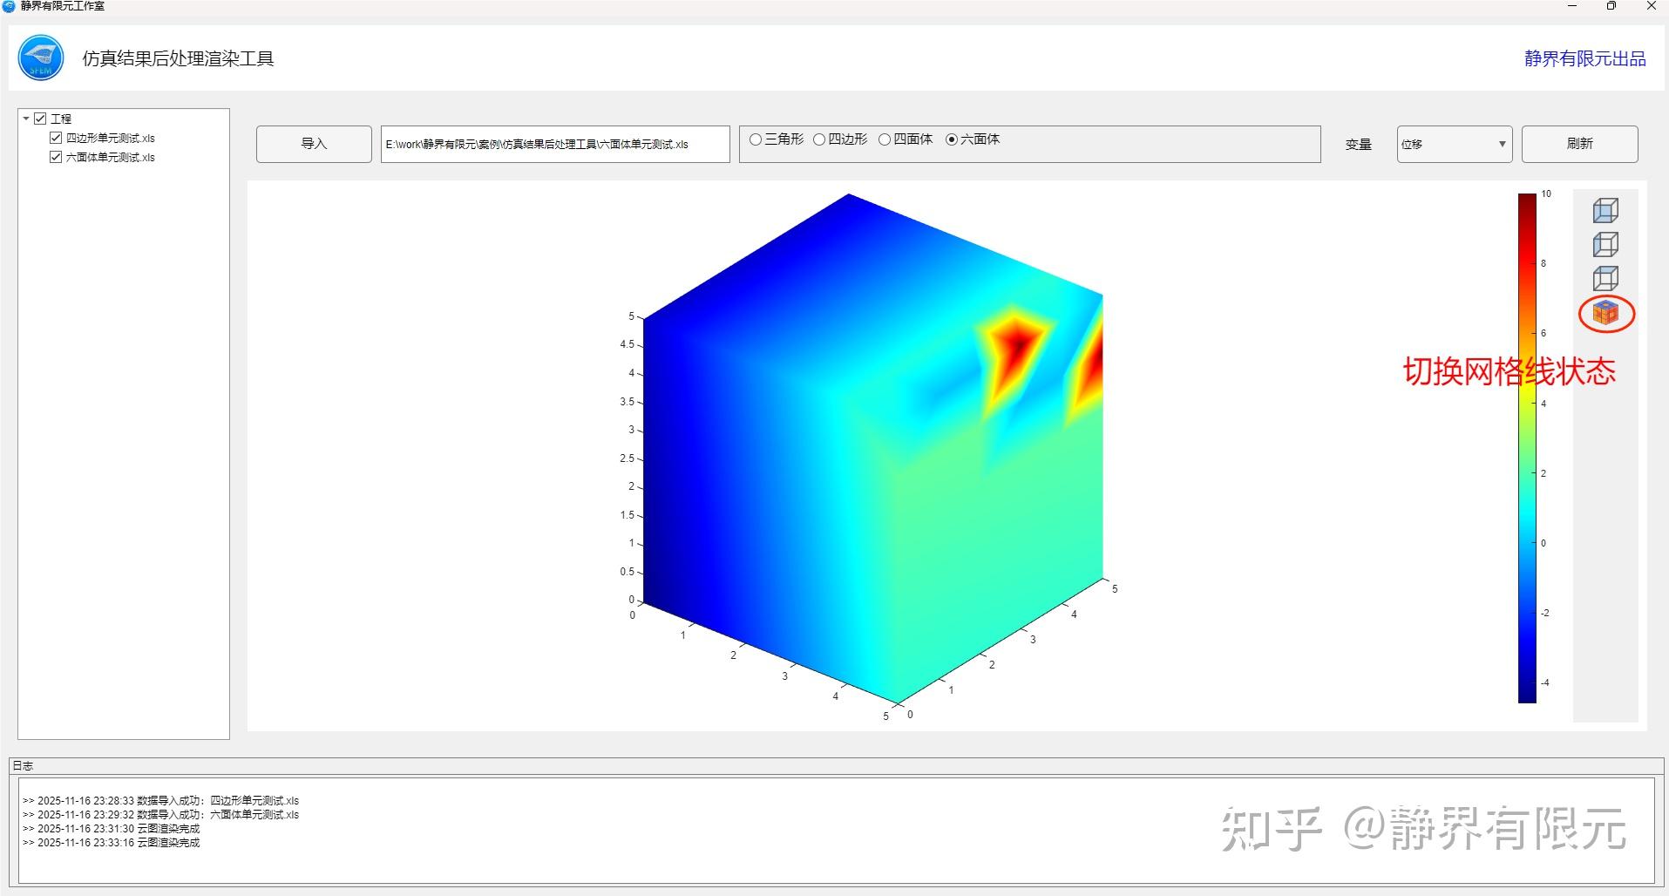Click the file path input field
Viewport: 1669px width, 896px height.
555,144
